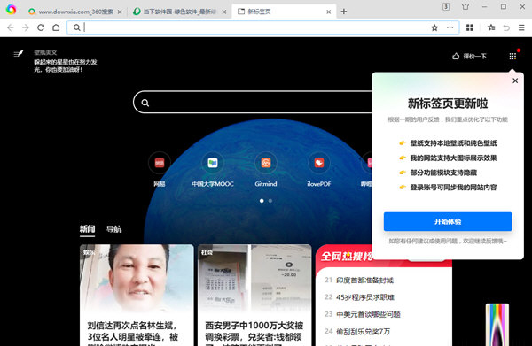Click popup text 部分功能模块支持隐藏
The image size is (532, 346).
pyautogui.click(x=443, y=173)
